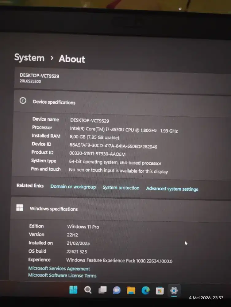Go back to System in breadcrumb
Screen dimensions: 231x307
click(x=29, y=58)
